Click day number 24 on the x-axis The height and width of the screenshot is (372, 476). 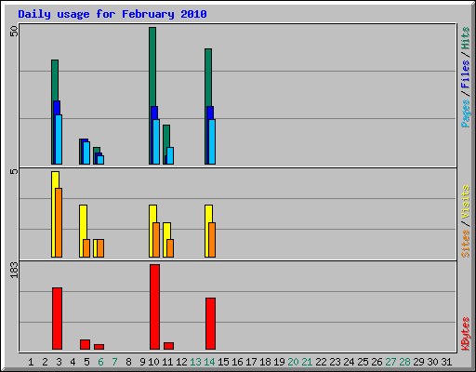[x=349, y=362]
